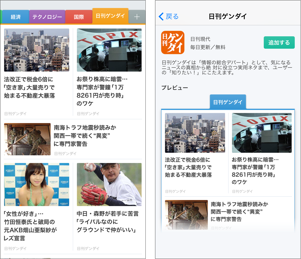Tap 日刊ゲンダイ source label under 南海トラフ article, left screen
Viewport: 301px width, 259px height.
(65, 154)
